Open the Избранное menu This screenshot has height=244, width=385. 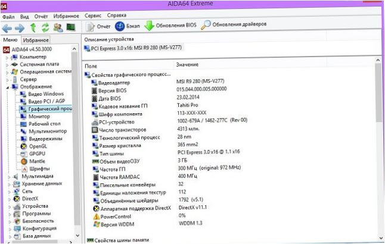[x=66, y=16]
